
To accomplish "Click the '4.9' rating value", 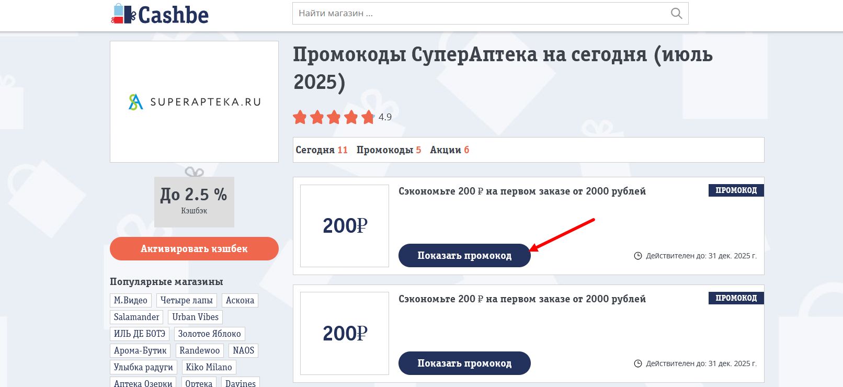I will pos(385,117).
